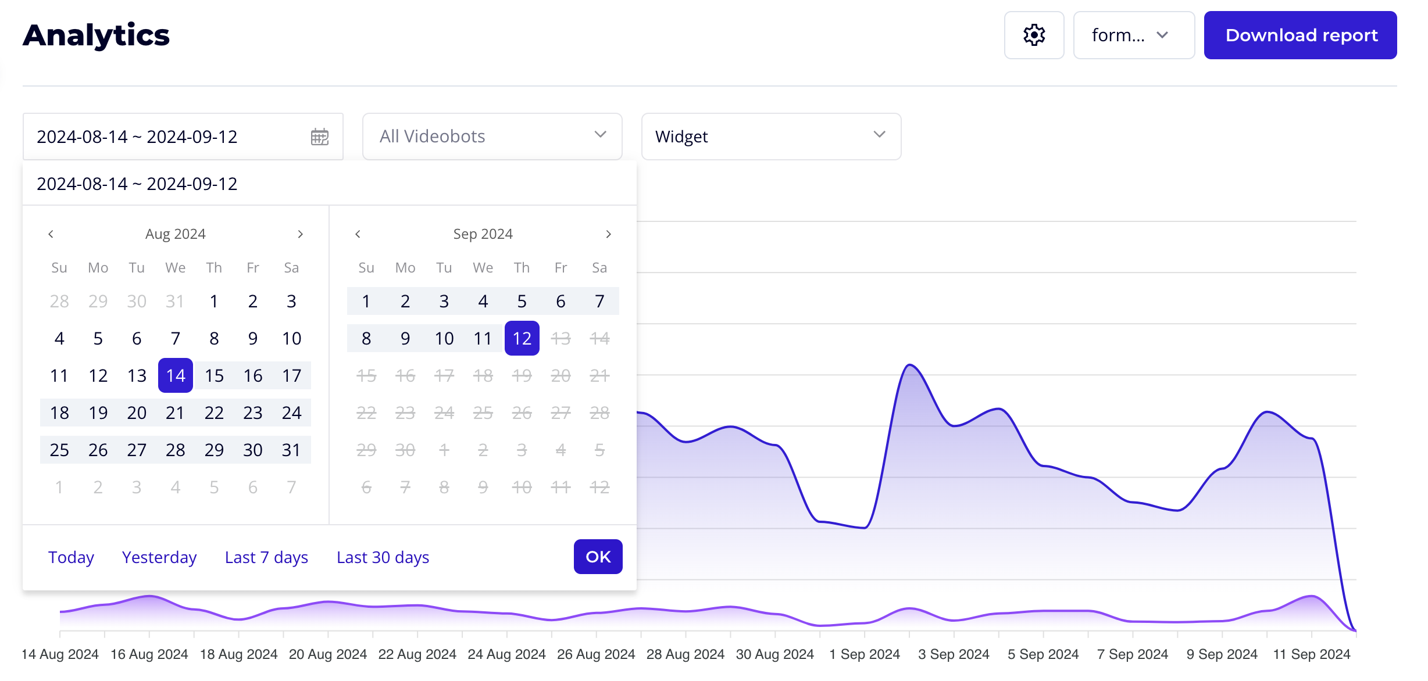Expand the form... dropdown
The image size is (1428, 681).
[1133, 35]
